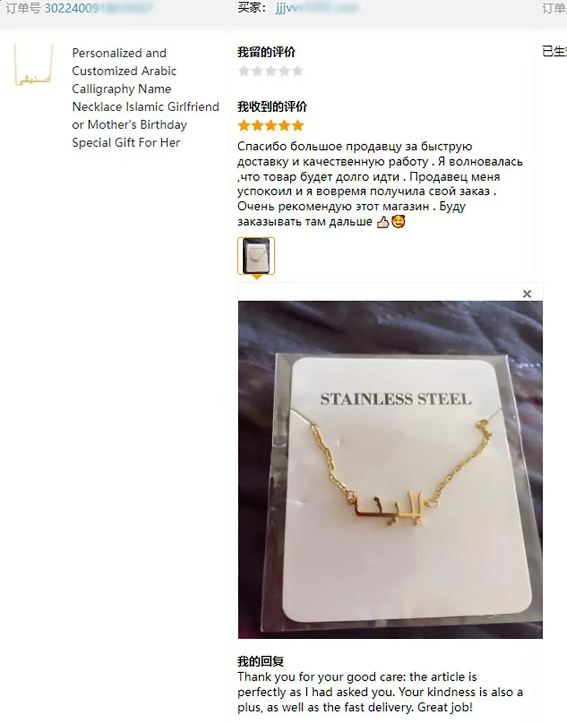Click the 我的回复 reply heading
Image resolution: width=567 pixels, height=723 pixels.
[x=260, y=661]
